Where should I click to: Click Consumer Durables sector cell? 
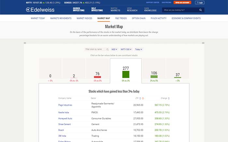101,118
